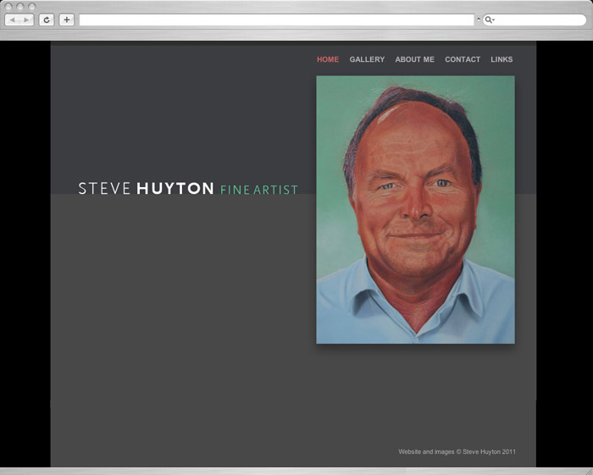Click the magnifying glass search icon
This screenshot has height=475, width=593.
(489, 19)
